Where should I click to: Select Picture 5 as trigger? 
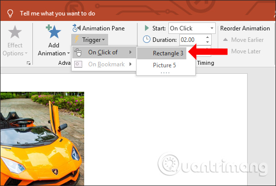click(164, 65)
